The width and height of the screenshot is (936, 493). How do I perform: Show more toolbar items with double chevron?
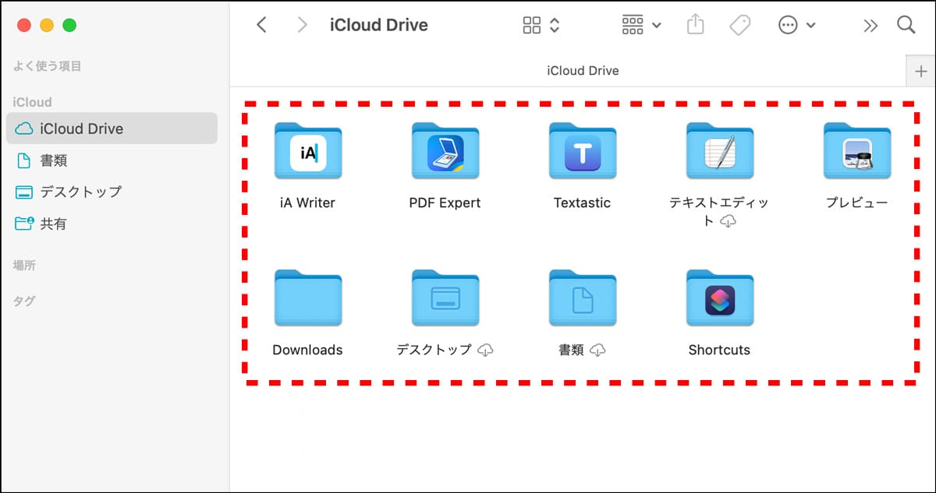click(870, 26)
